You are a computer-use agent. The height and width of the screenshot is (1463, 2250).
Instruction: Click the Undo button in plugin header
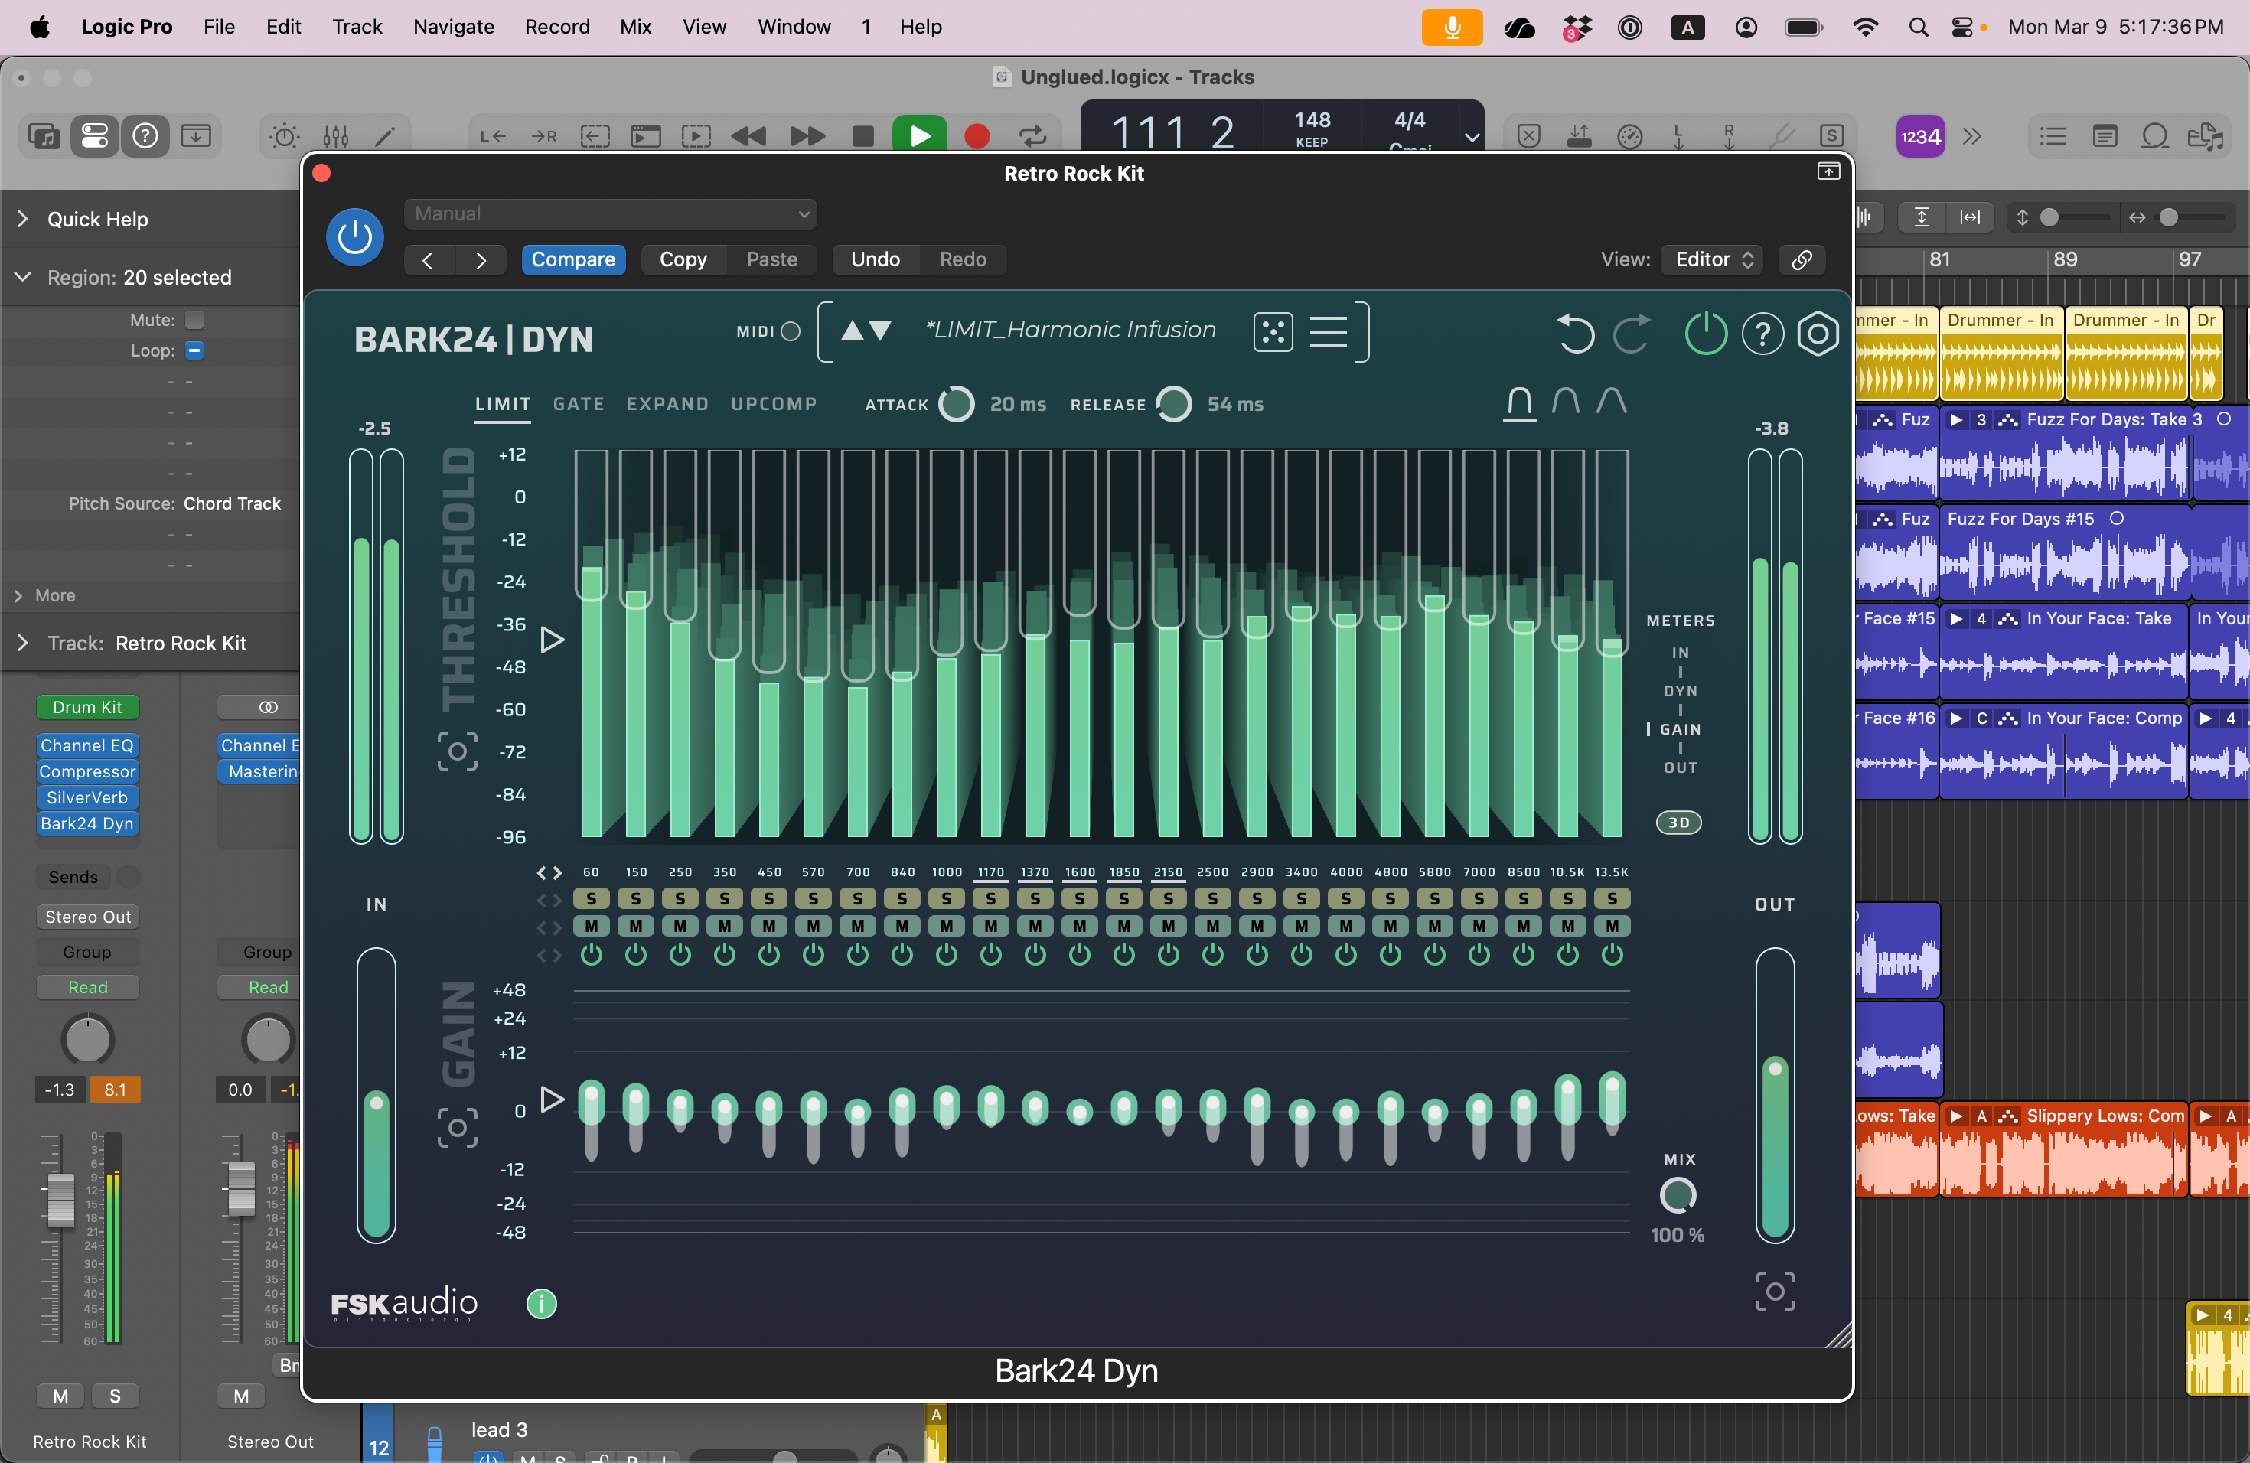pos(876,260)
